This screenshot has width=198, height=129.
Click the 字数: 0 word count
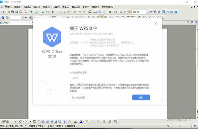click(x=60, y=126)
